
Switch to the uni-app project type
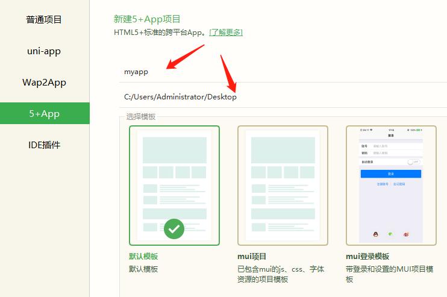pos(45,51)
